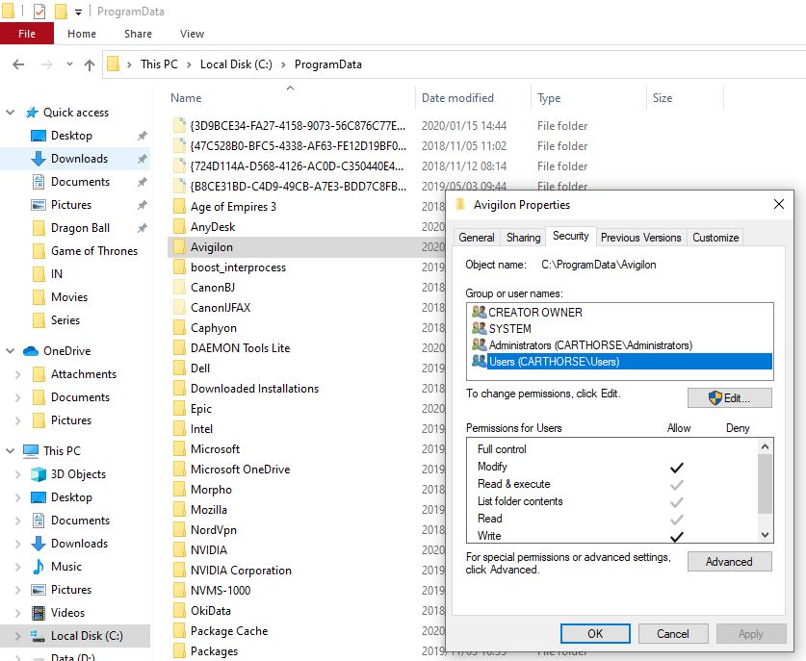The image size is (806, 661).
Task: Click the Avigilon folder icon in file list
Action: point(179,247)
